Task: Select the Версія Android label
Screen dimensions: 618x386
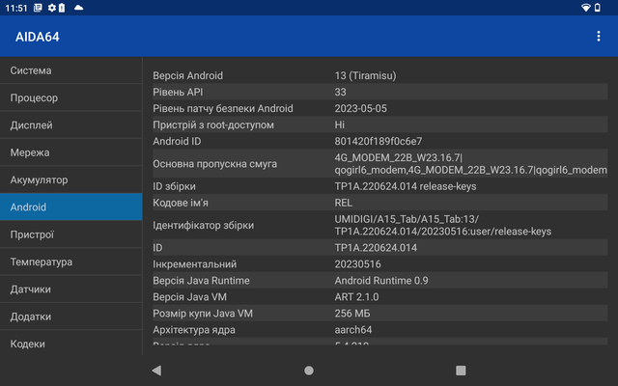Action: [x=187, y=75]
